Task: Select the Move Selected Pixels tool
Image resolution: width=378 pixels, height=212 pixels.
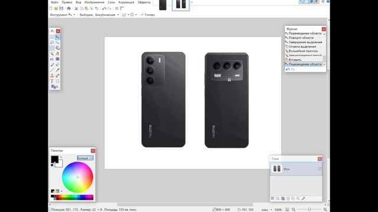Action: click(x=57, y=37)
